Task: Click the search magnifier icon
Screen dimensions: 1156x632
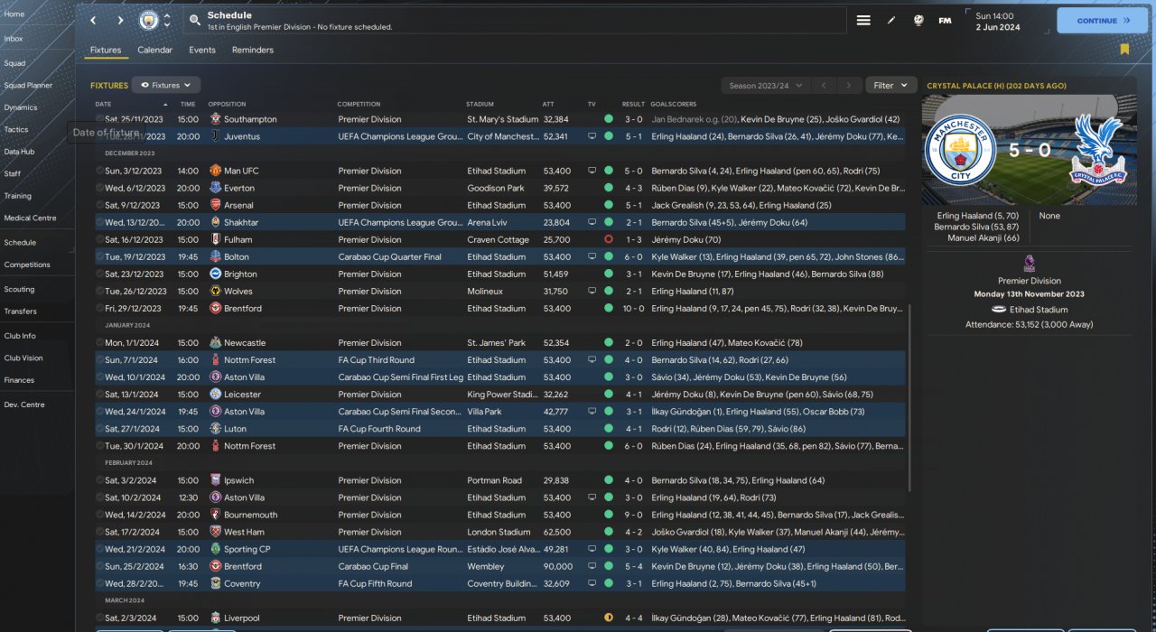Action: [195, 20]
